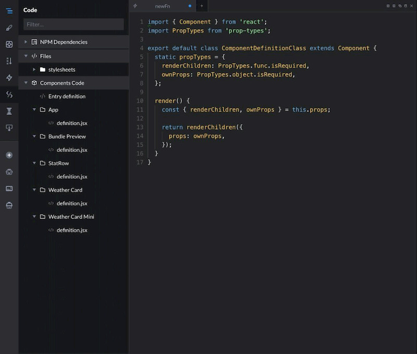Click the sort-down arrow sidebar icon
This screenshot has width=417, height=354.
point(9,61)
